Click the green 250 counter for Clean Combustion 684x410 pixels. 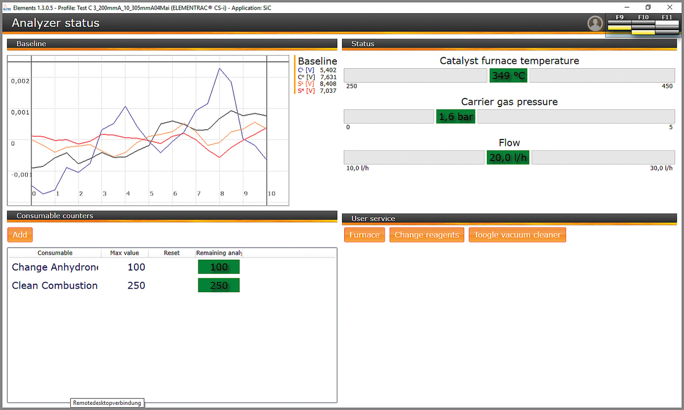coord(218,285)
